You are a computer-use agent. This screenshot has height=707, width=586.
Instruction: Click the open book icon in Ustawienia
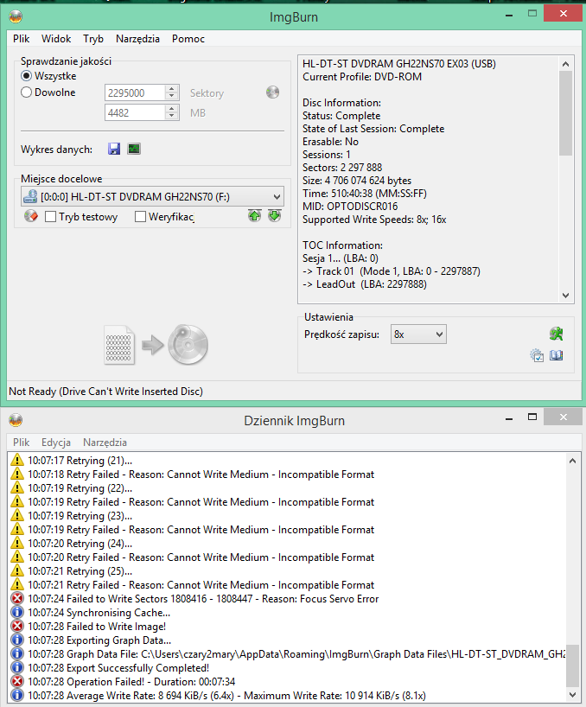[x=557, y=355]
